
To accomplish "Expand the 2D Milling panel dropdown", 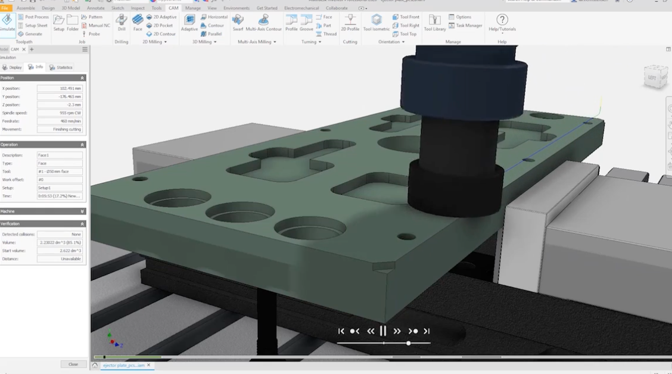I will click(155, 42).
